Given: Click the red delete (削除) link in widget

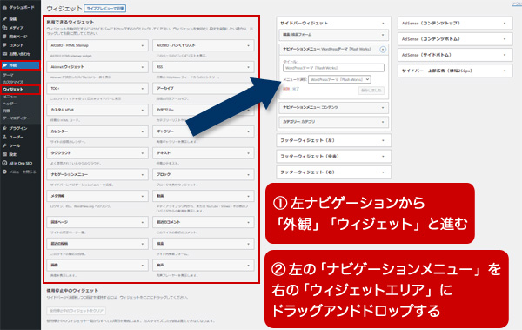Looking at the screenshot, I should point(286,89).
